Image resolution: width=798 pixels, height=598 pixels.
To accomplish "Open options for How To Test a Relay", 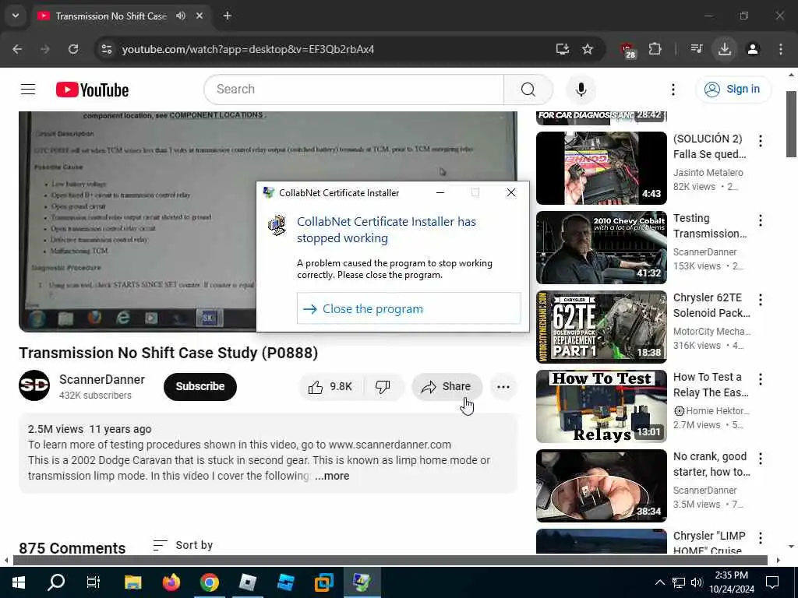I will pyautogui.click(x=761, y=379).
